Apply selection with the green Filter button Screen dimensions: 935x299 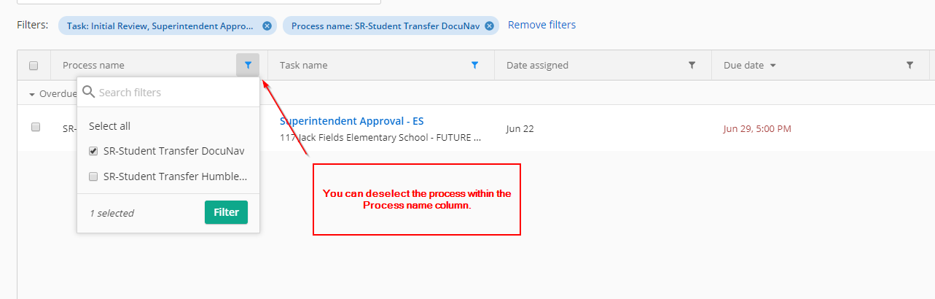click(226, 212)
